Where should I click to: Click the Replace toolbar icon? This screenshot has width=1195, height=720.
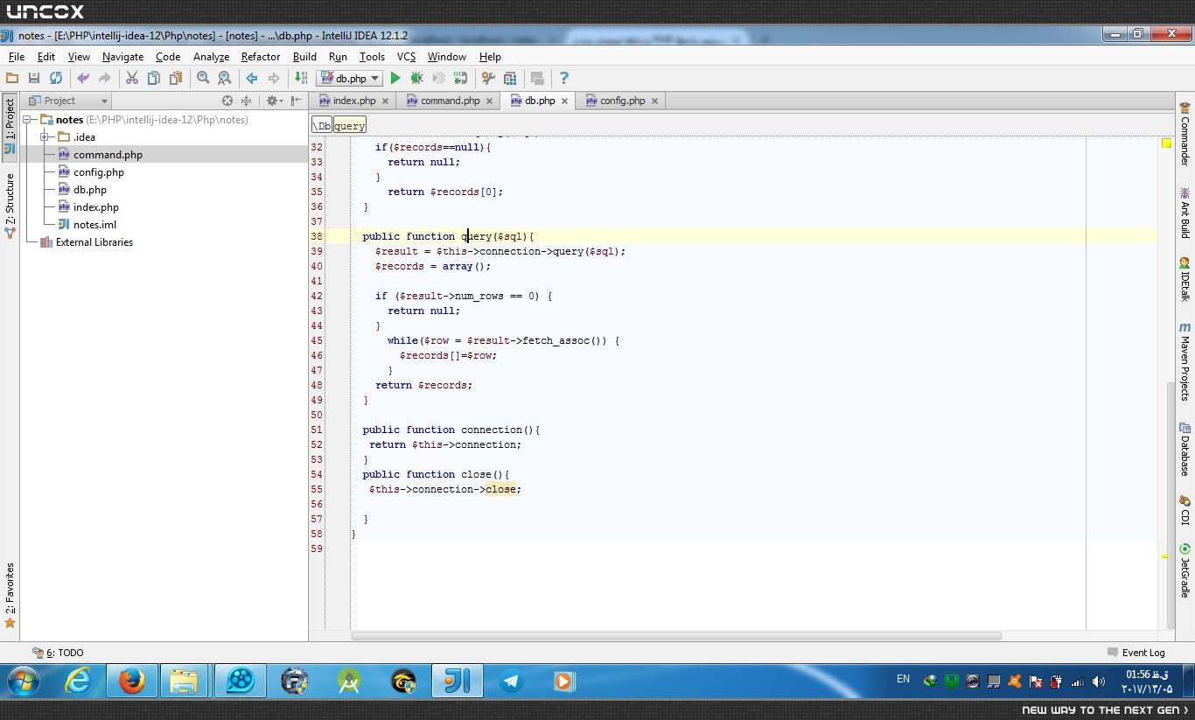click(x=225, y=79)
